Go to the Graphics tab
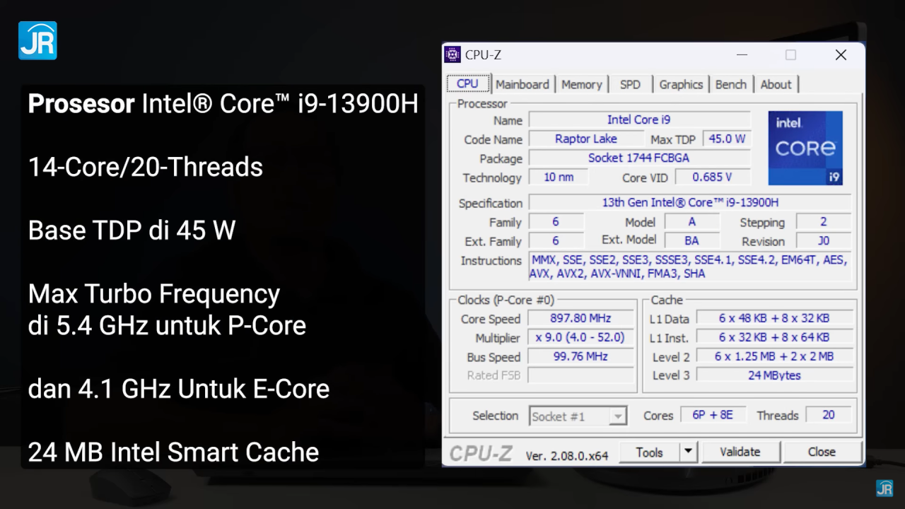The width and height of the screenshot is (905, 509). coord(680,84)
